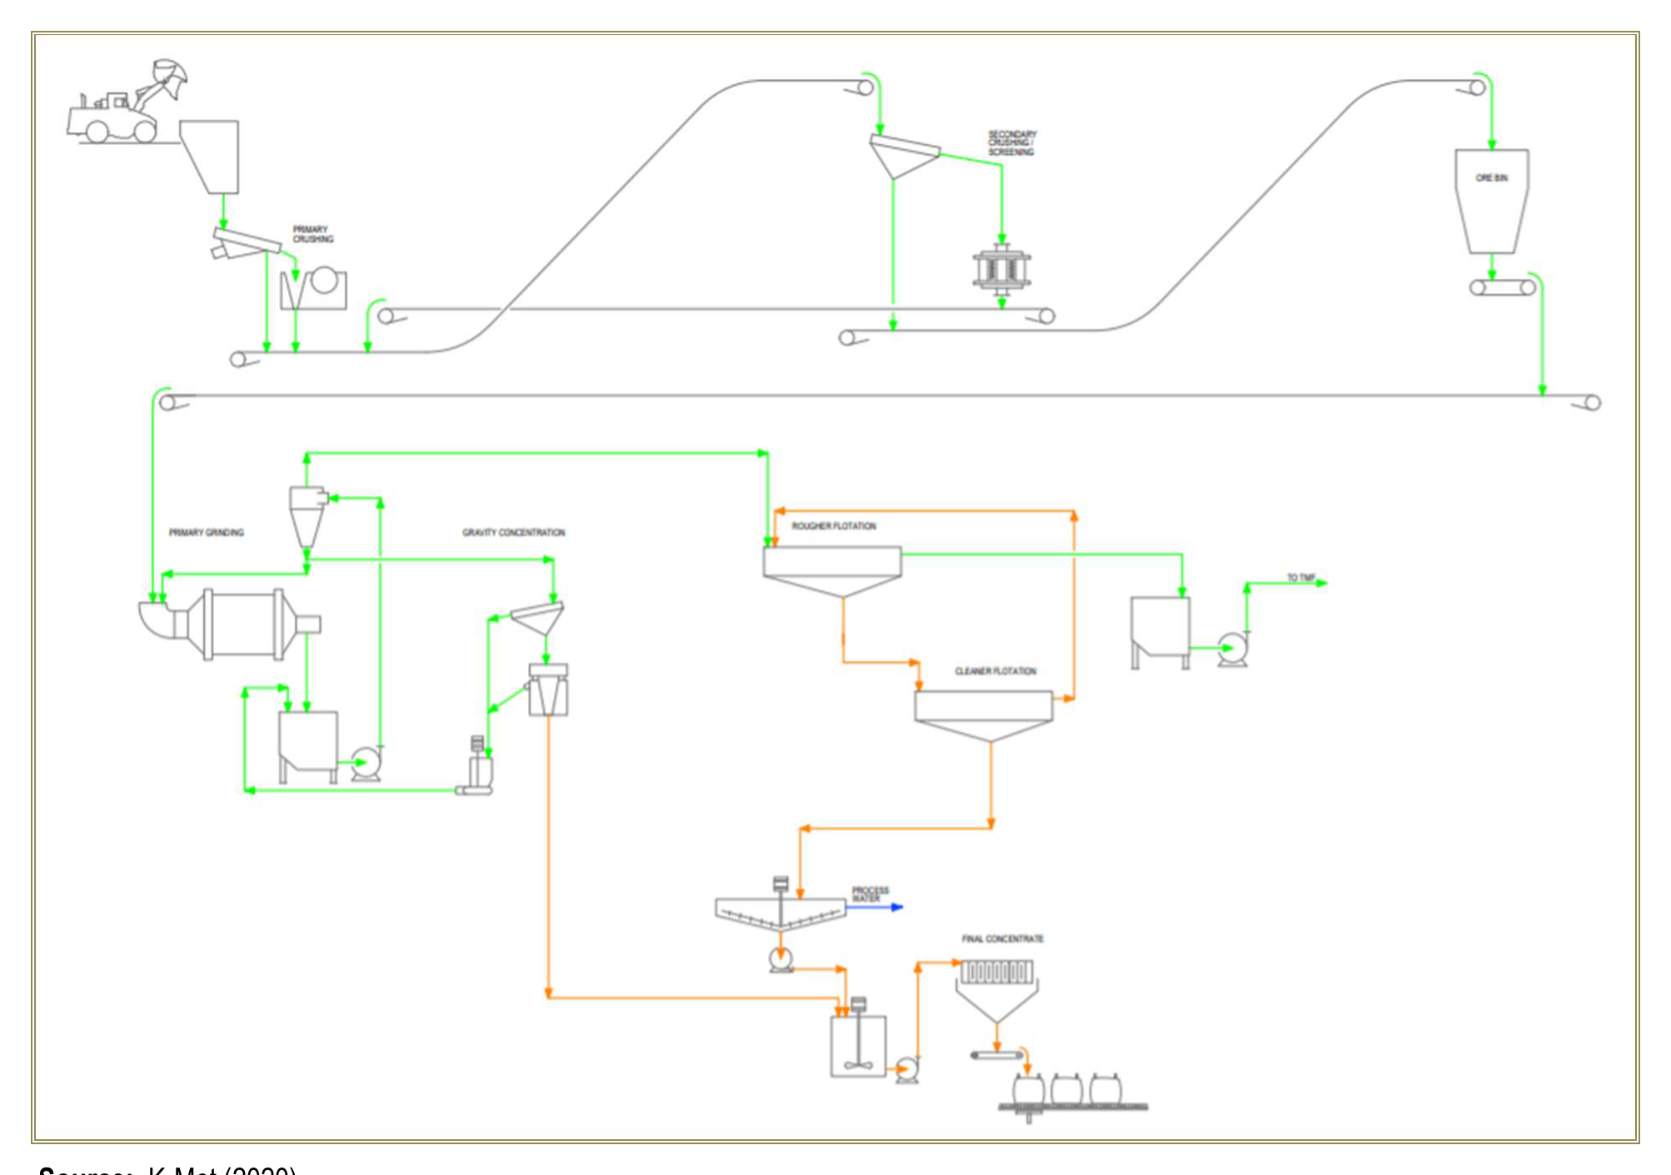Select the PROCESS WATER label
The width and height of the screenshot is (1671, 1175).
pos(870,895)
